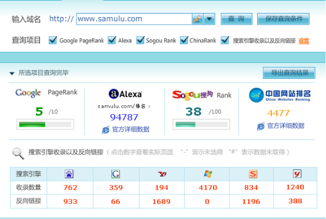Toggle the 搜索引擎收录以及反向链接 checkbox
This screenshot has width=326, height=219.
(225, 40)
